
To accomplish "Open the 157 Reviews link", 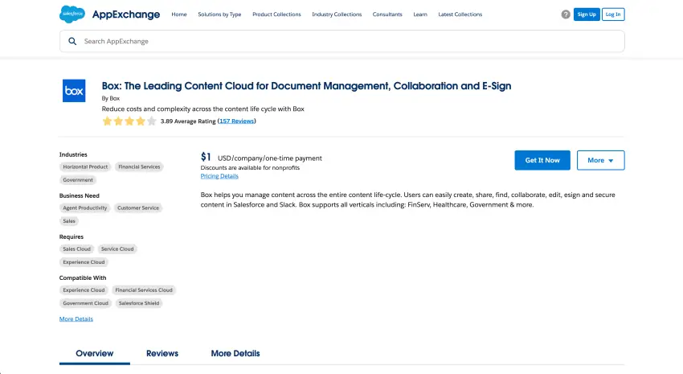I will coord(237,121).
